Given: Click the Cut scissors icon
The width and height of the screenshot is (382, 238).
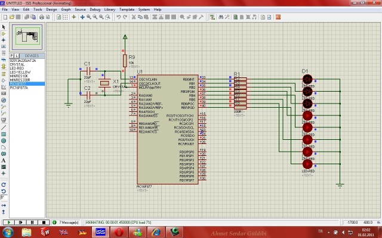Looking at the screenshot, I should pyautogui.click(x=134, y=17).
